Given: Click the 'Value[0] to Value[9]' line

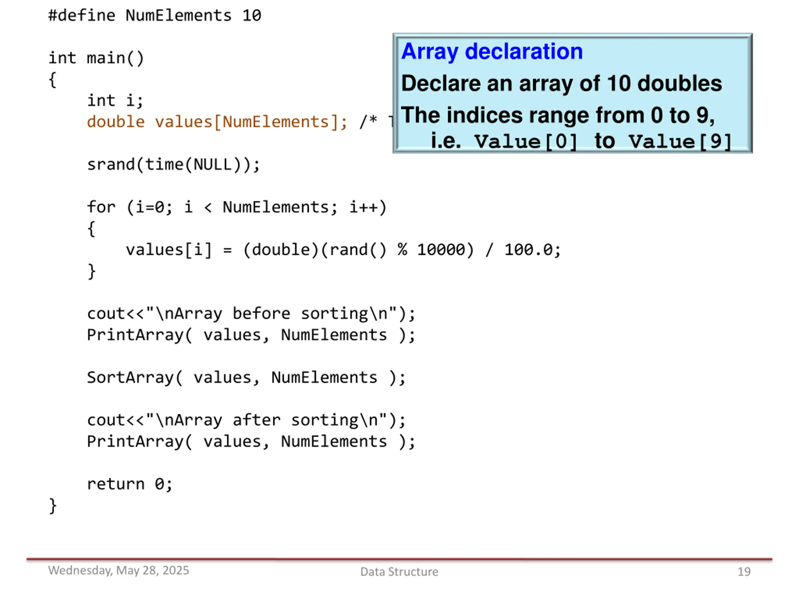Looking at the screenshot, I should pyautogui.click(x=581, y=141).
